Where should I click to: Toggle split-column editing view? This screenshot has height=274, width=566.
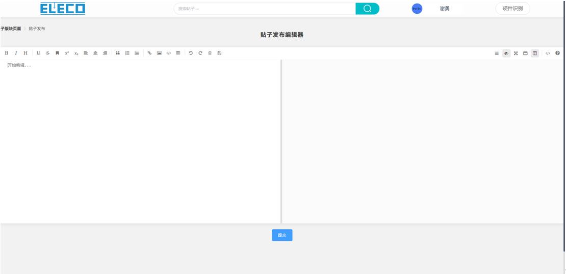click(535, 53)
